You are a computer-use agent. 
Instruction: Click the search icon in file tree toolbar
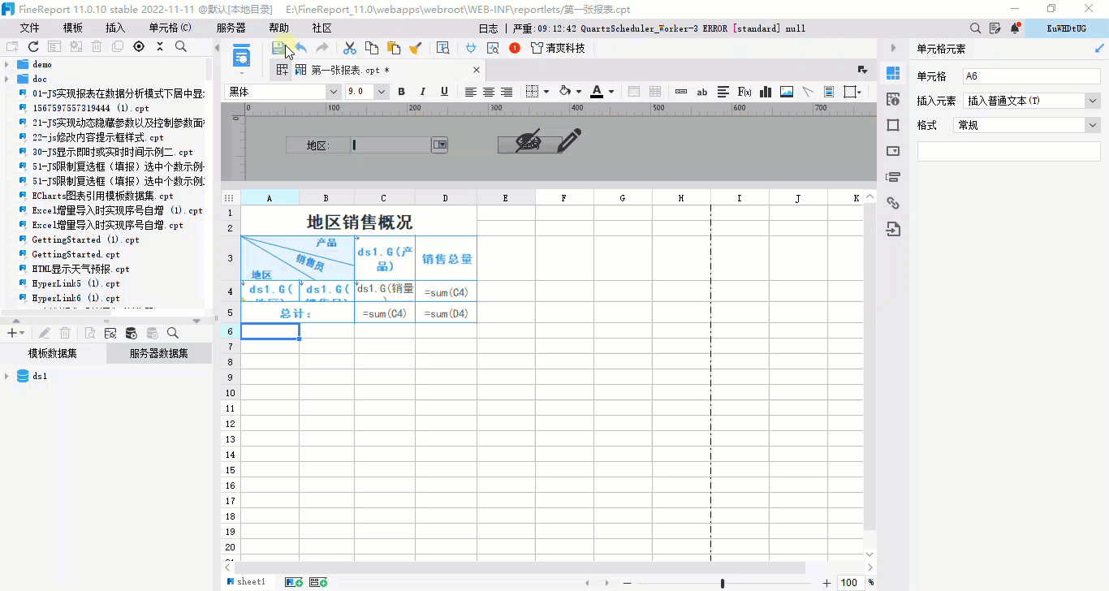(181, 47)
